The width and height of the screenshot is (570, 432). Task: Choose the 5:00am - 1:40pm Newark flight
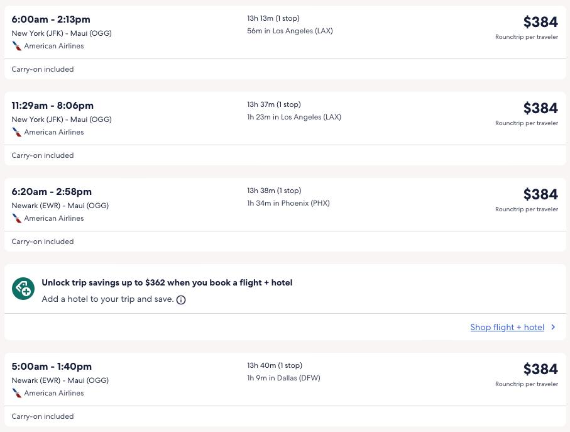pos(52,367)
